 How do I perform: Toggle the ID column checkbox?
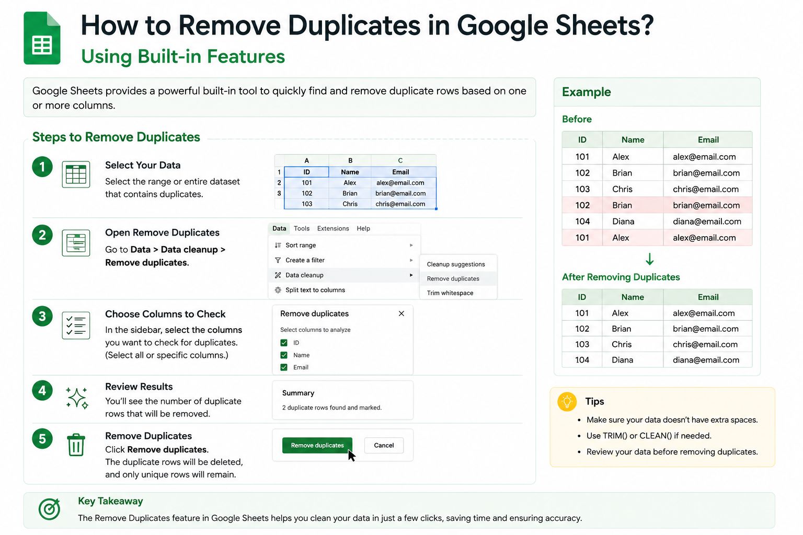coord(284,343)
